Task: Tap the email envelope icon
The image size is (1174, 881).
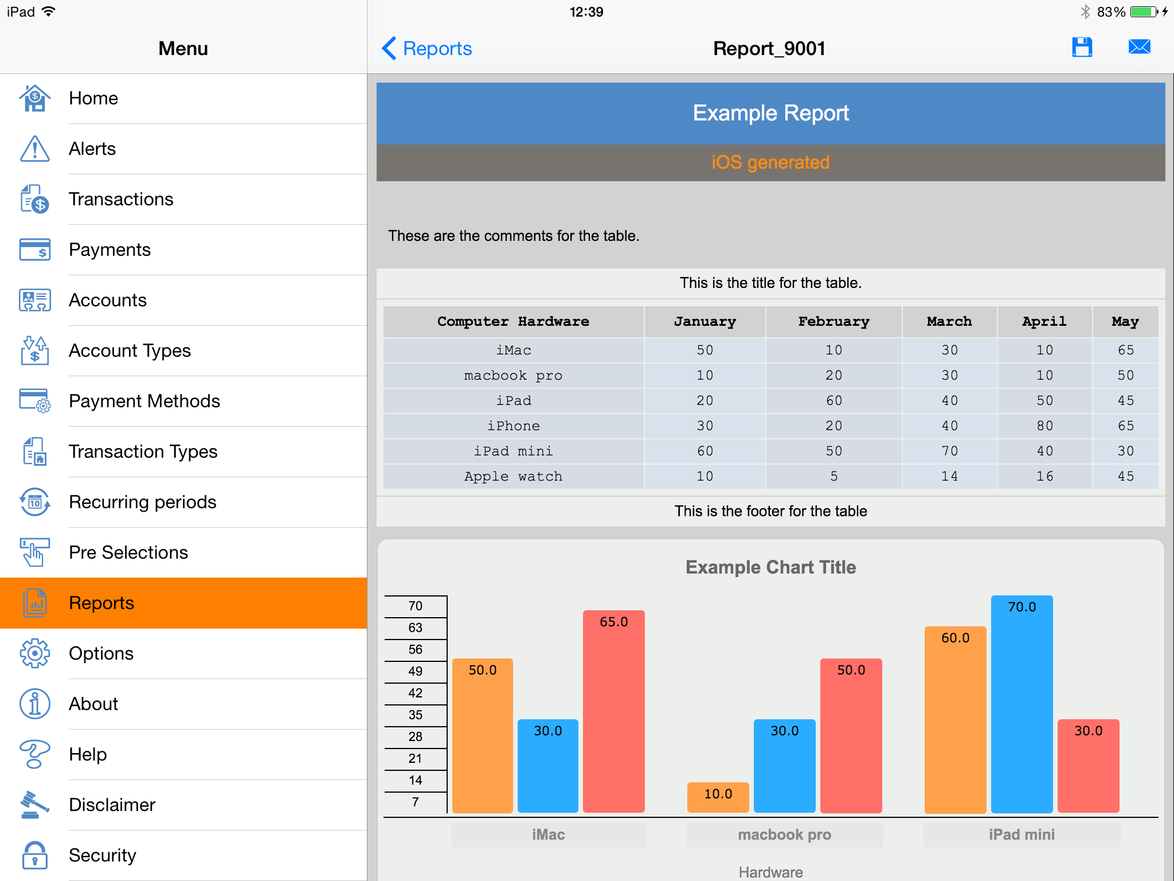Action: pos(1139,47)
